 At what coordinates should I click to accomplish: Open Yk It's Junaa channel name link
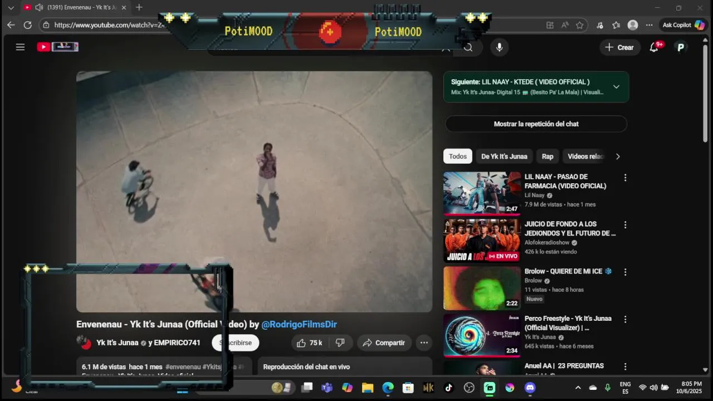[x=117, y=343]
